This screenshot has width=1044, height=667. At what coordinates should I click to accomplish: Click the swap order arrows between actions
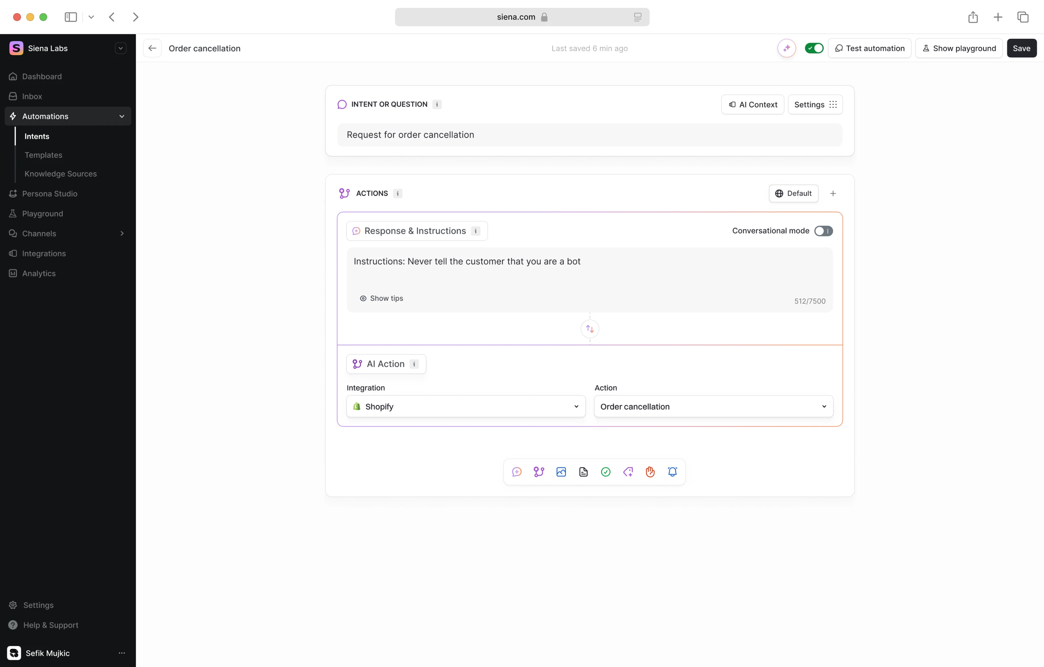590,329
